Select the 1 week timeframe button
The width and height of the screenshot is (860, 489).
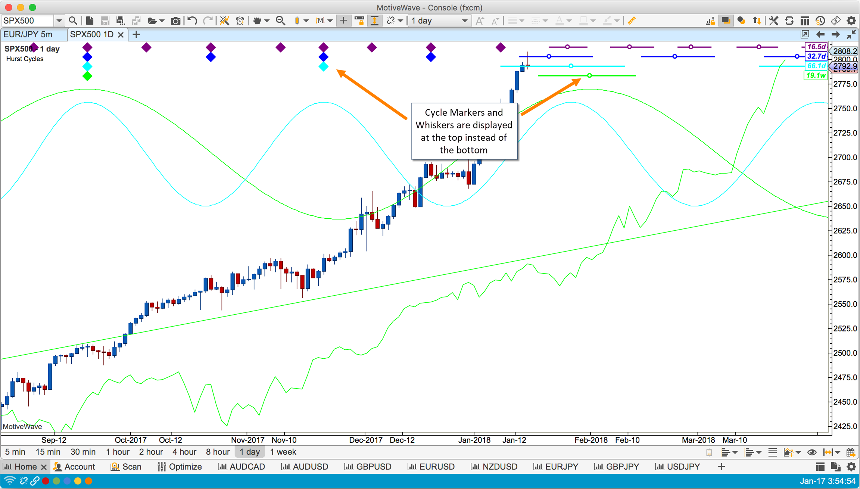click(283, 452)
